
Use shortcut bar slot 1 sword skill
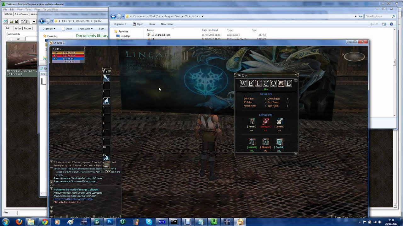(106, 78)
